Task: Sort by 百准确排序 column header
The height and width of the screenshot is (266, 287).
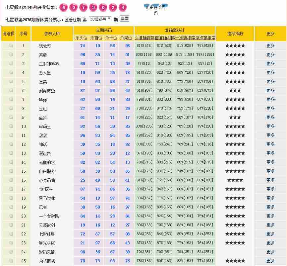Action: 165,38
